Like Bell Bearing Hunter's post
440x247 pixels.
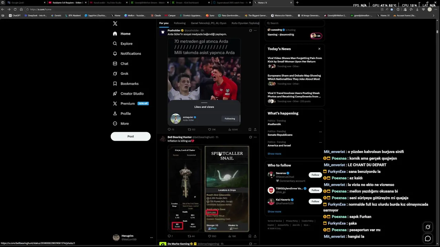[212, 236]
